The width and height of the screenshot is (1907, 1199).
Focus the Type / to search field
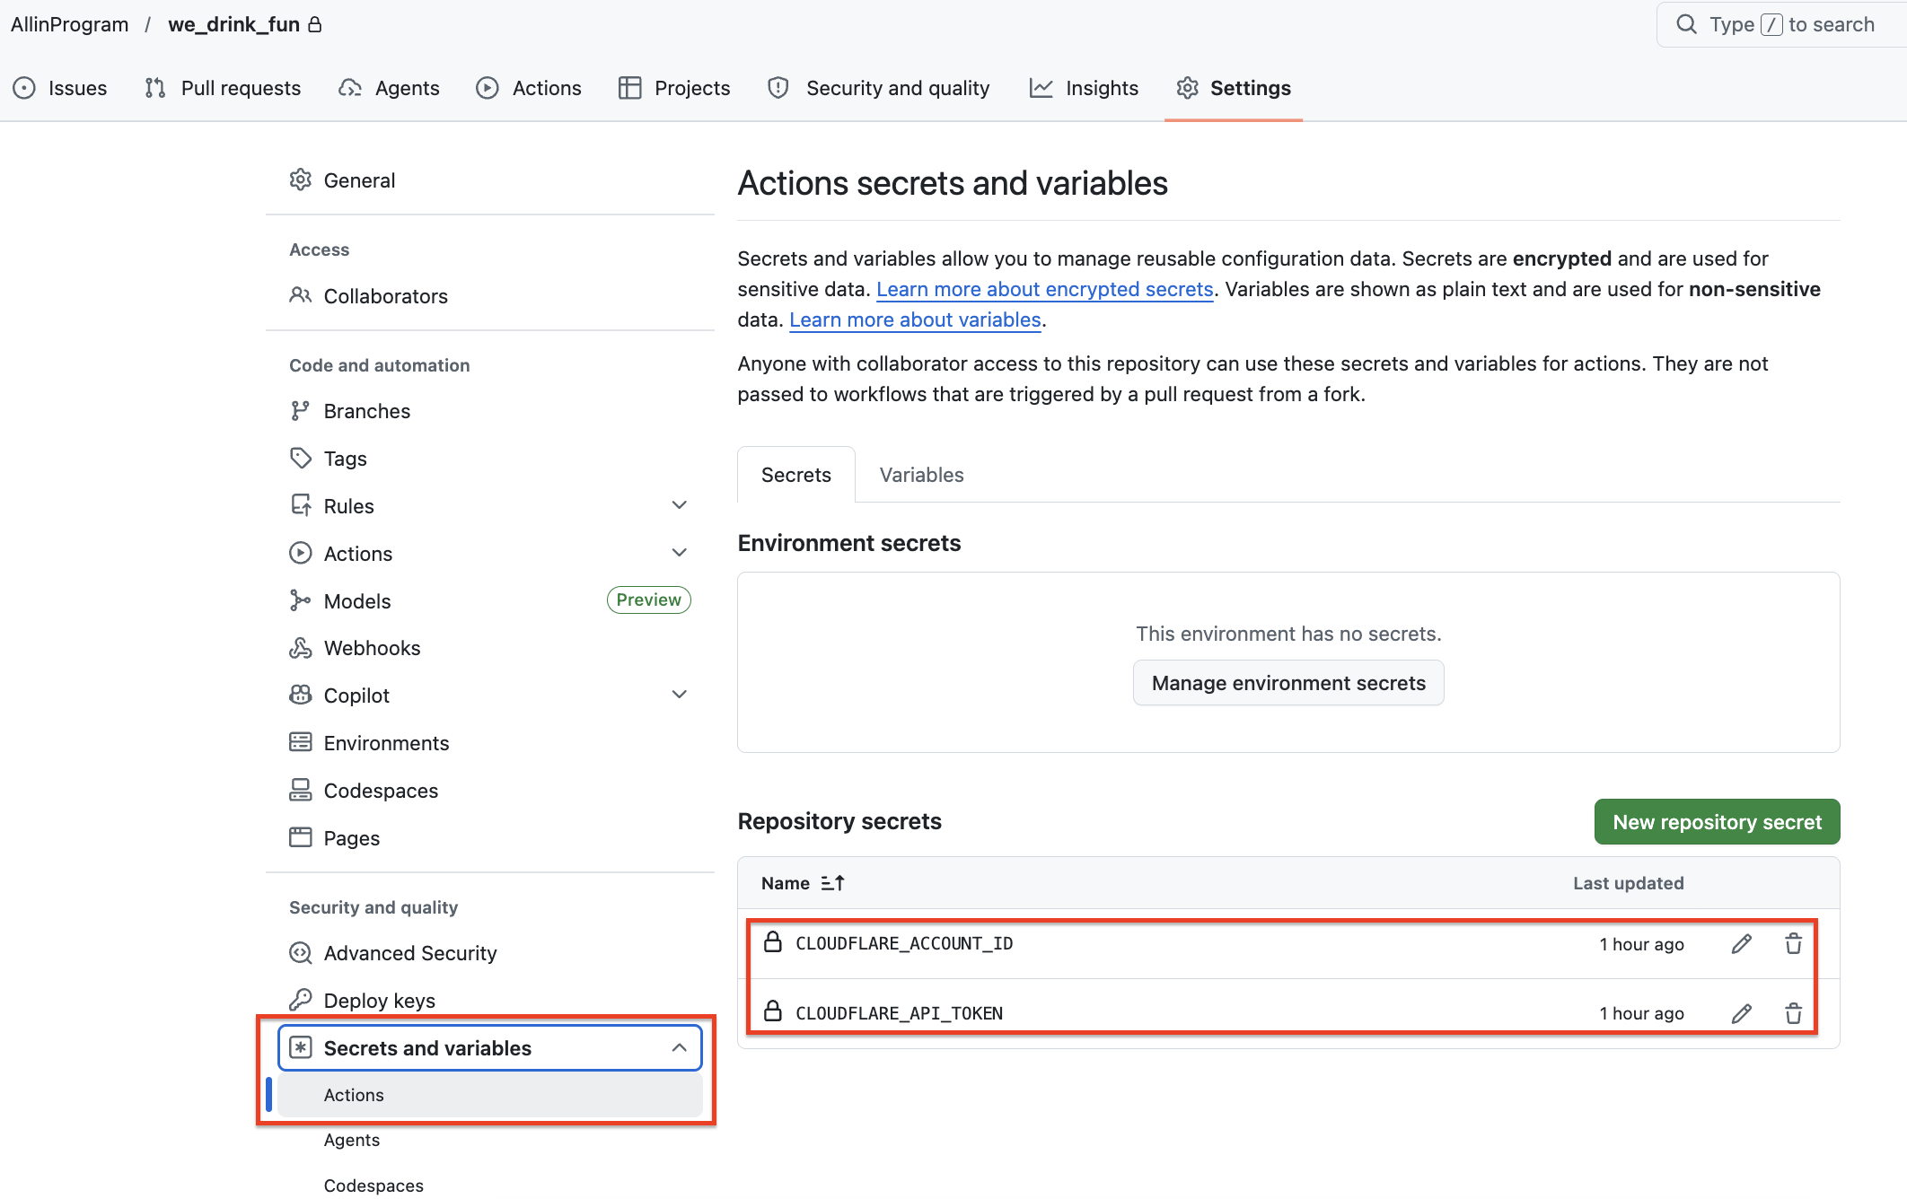tap(1781, 24)
